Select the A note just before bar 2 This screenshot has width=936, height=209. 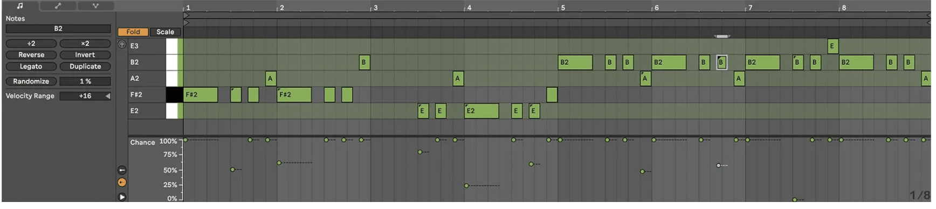[x=271, y=79]
